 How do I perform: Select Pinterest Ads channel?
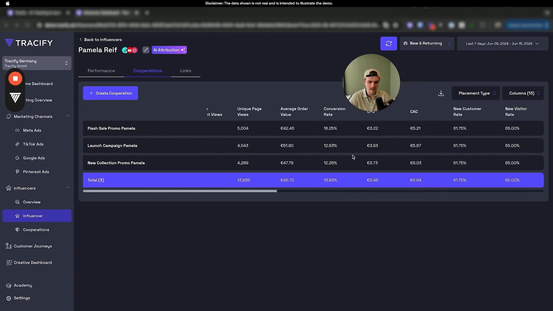pos(36,172)
